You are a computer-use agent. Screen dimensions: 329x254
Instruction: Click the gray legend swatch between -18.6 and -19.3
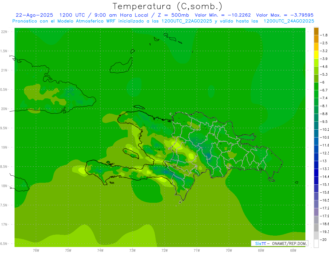click(316, 228)
